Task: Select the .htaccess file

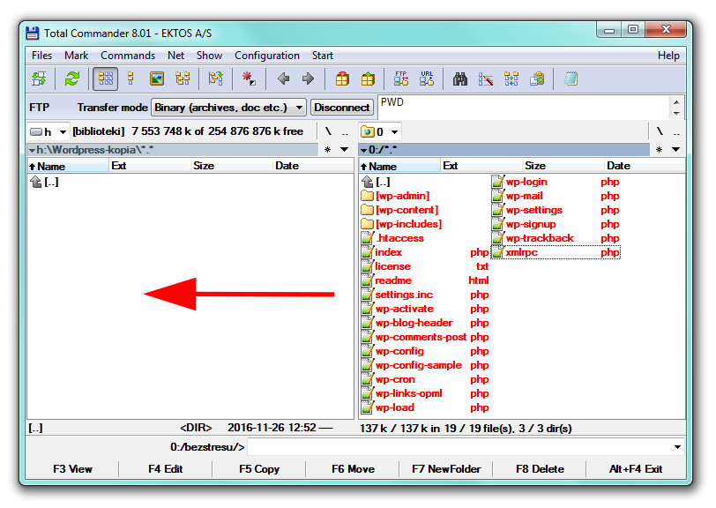Action: click(x=425, y=238)
